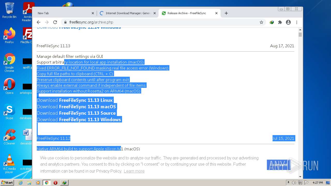Open the Action Center flag tray icon
This screenshot has width=331, height=186.
pos(306,183)
